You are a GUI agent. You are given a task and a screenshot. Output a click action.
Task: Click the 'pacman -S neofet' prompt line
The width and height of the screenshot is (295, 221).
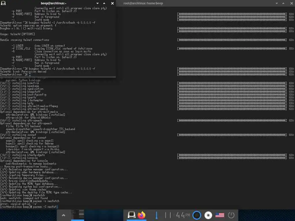(29, 207)
